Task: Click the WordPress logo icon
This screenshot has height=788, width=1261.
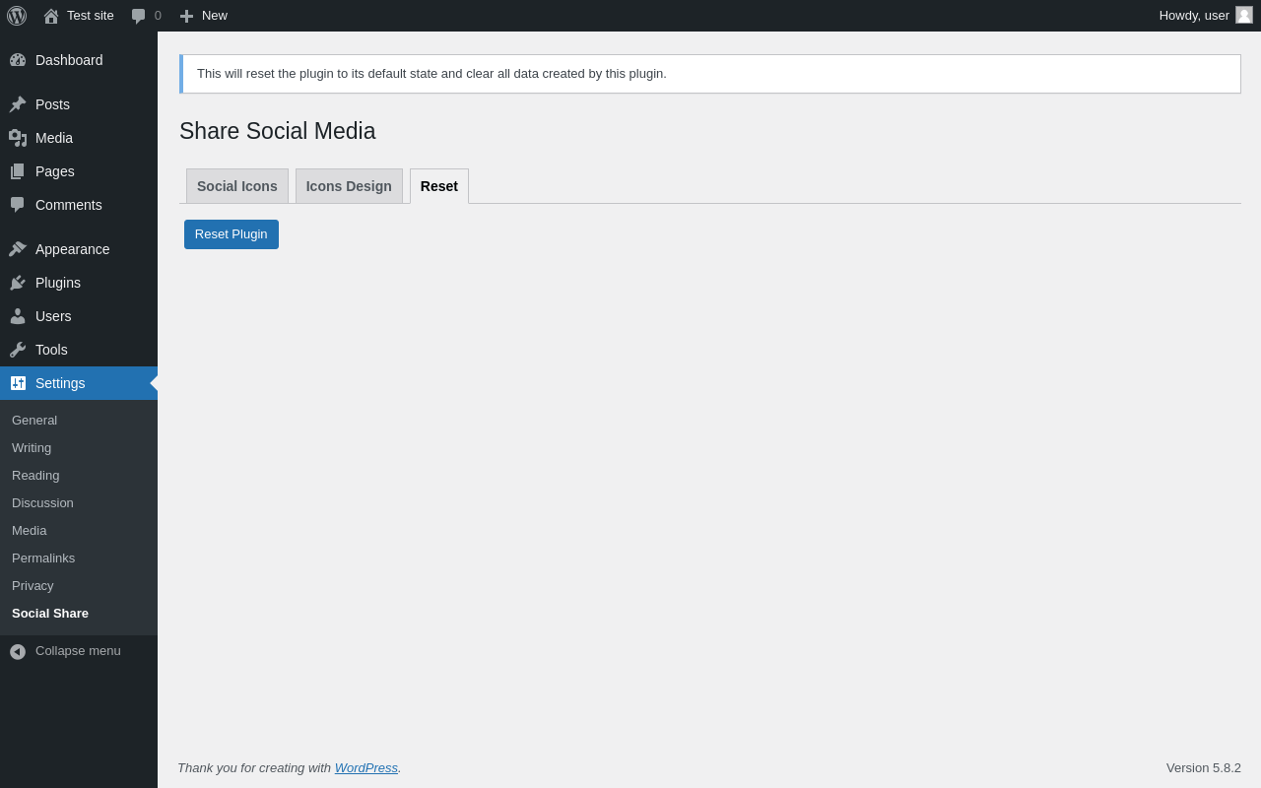Action: [x=17, y=16]
